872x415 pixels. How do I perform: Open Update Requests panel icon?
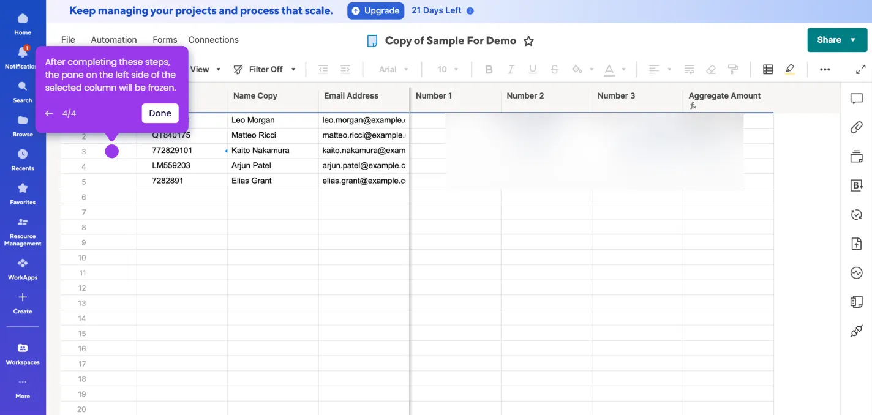(x=857, y=214)
